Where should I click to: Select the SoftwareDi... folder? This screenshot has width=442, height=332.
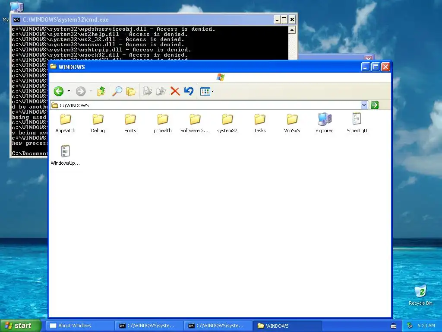[195, 123]
